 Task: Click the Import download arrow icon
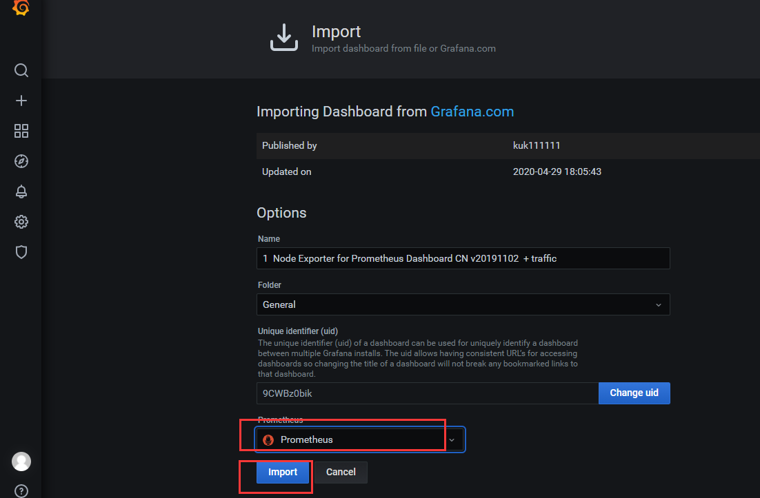click(284, 37)
